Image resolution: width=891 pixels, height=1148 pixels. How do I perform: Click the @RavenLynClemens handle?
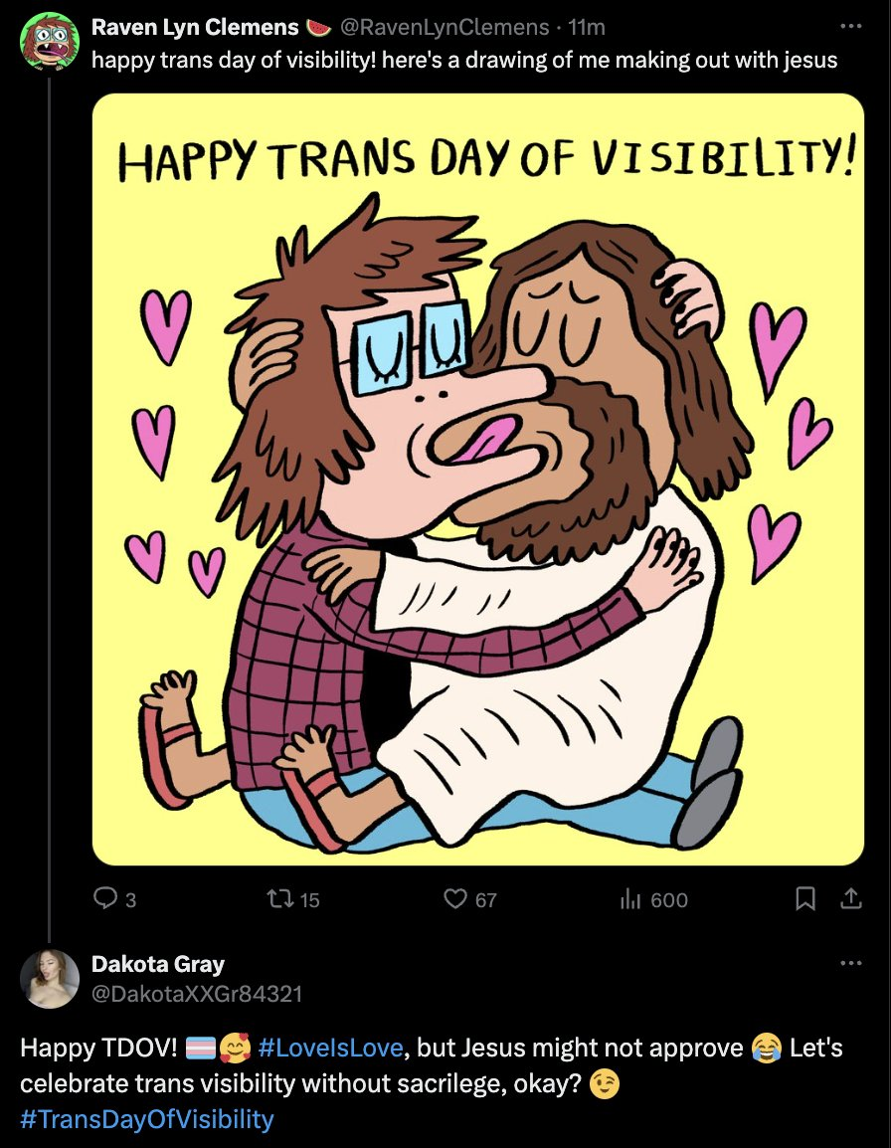click(x=445, y=27)
